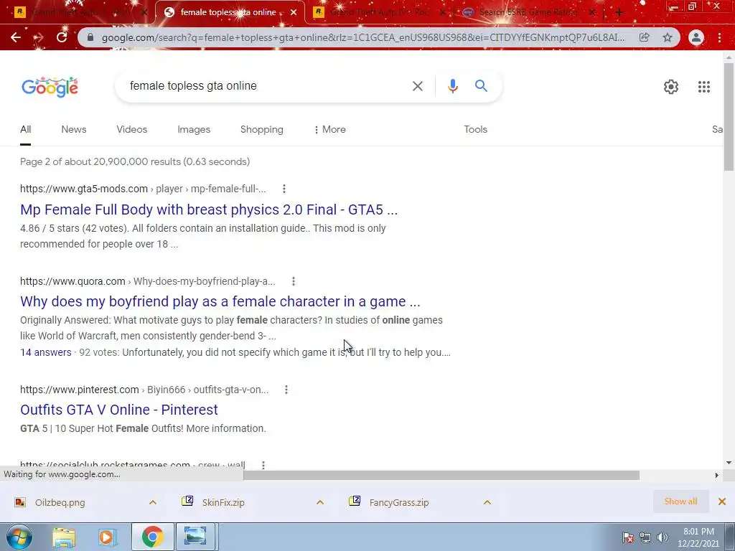The height and width of the screenshot is (551, 735).
Task: Click the blue magnifier search icon
Action: pyautogui.click(x=481, y=86)
